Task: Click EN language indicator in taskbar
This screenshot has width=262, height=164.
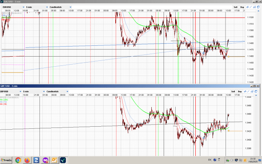Action: (210, 160)
